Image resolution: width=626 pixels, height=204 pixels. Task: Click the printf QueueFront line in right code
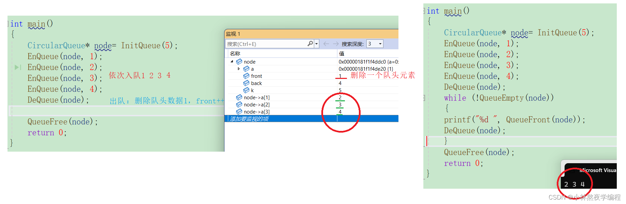(515, 120)
